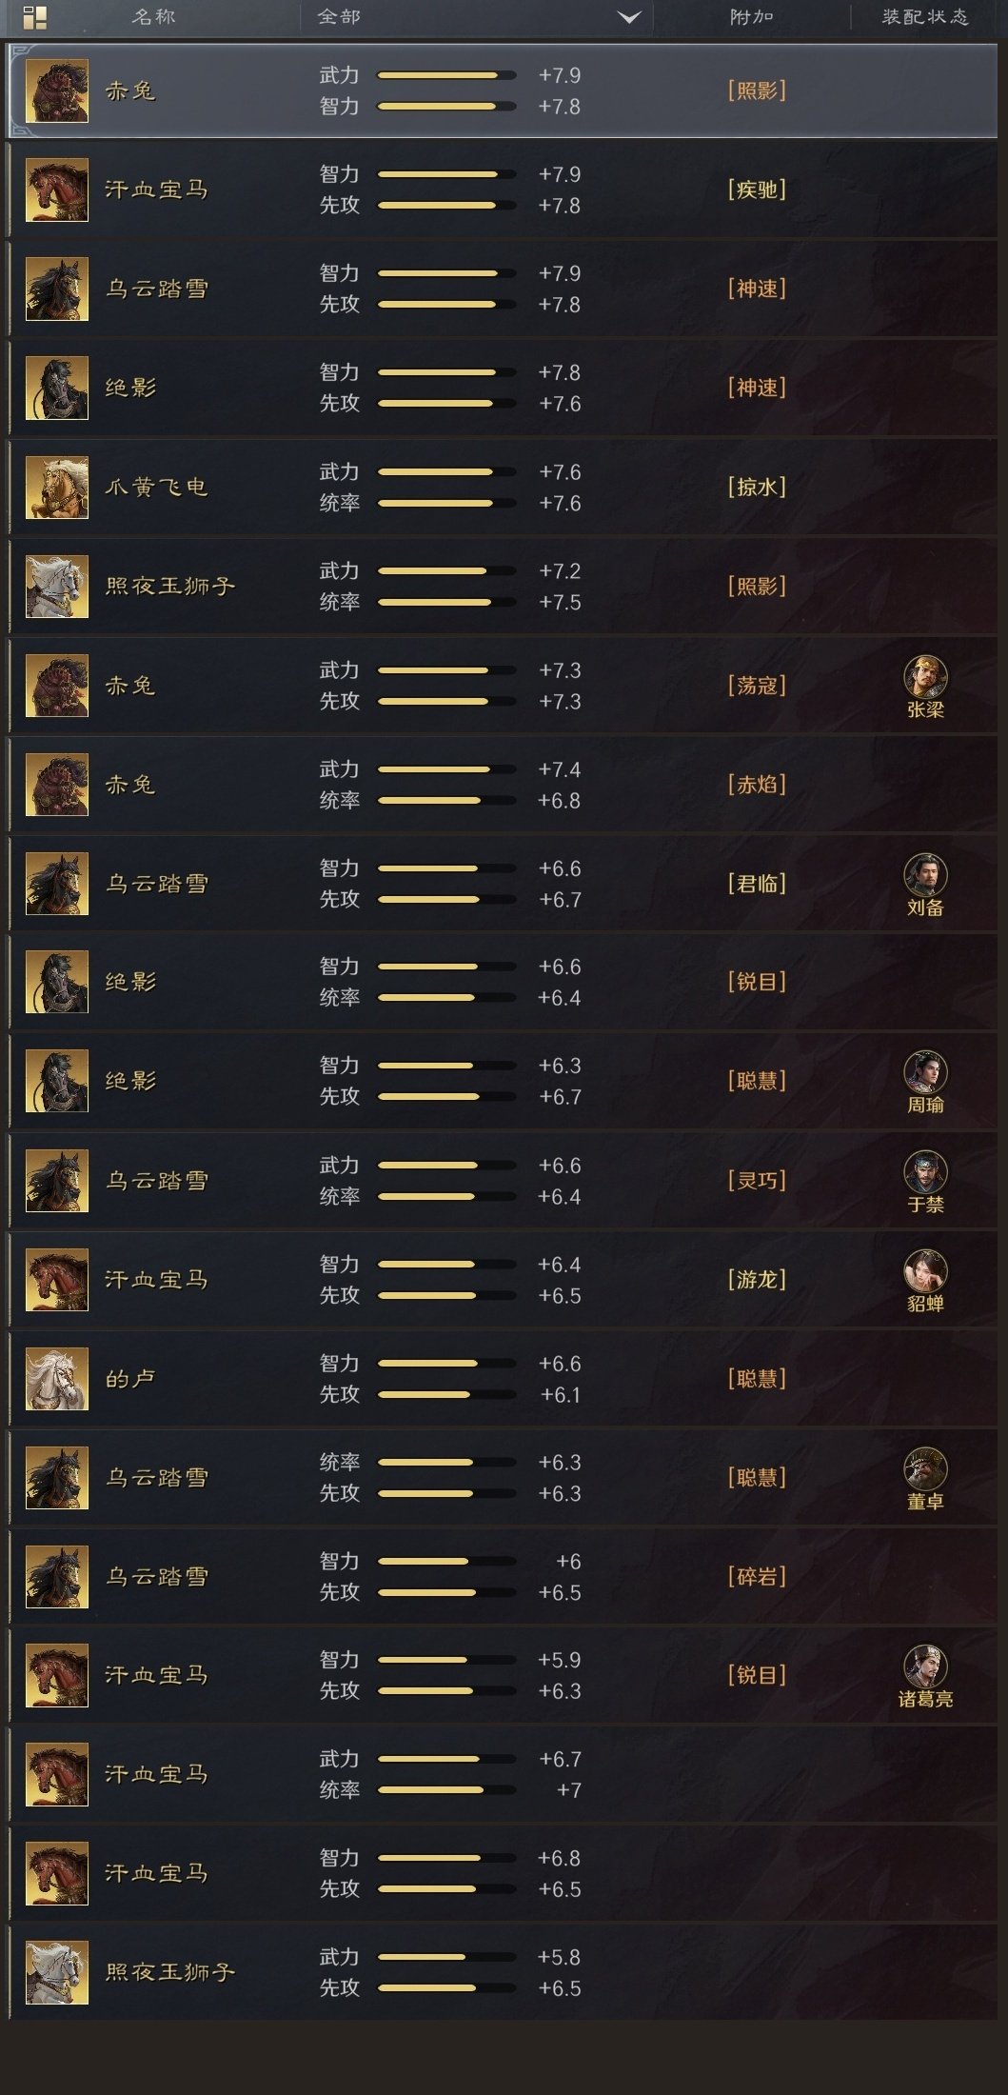View the [君临] skill tag
This screenshot has height=2095, width=1008.
(x=757, y=883)
